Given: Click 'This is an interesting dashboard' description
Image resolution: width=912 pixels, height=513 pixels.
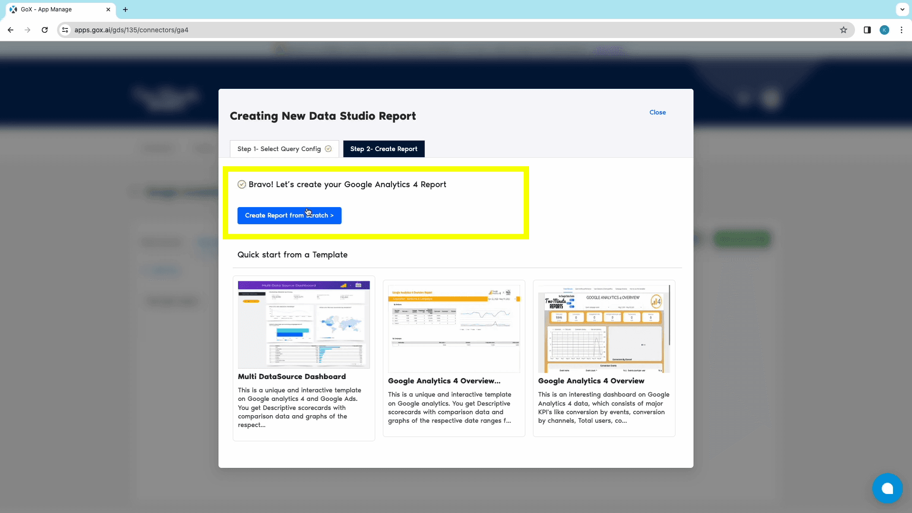Looking at the screenshot, I should (x=604, y=408).
